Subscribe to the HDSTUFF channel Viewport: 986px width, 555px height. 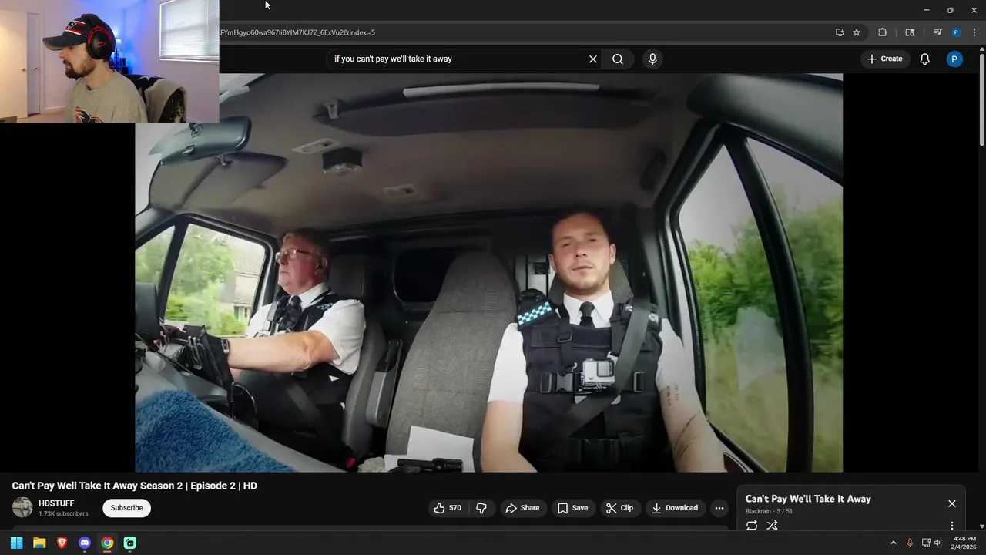point(127,508)
